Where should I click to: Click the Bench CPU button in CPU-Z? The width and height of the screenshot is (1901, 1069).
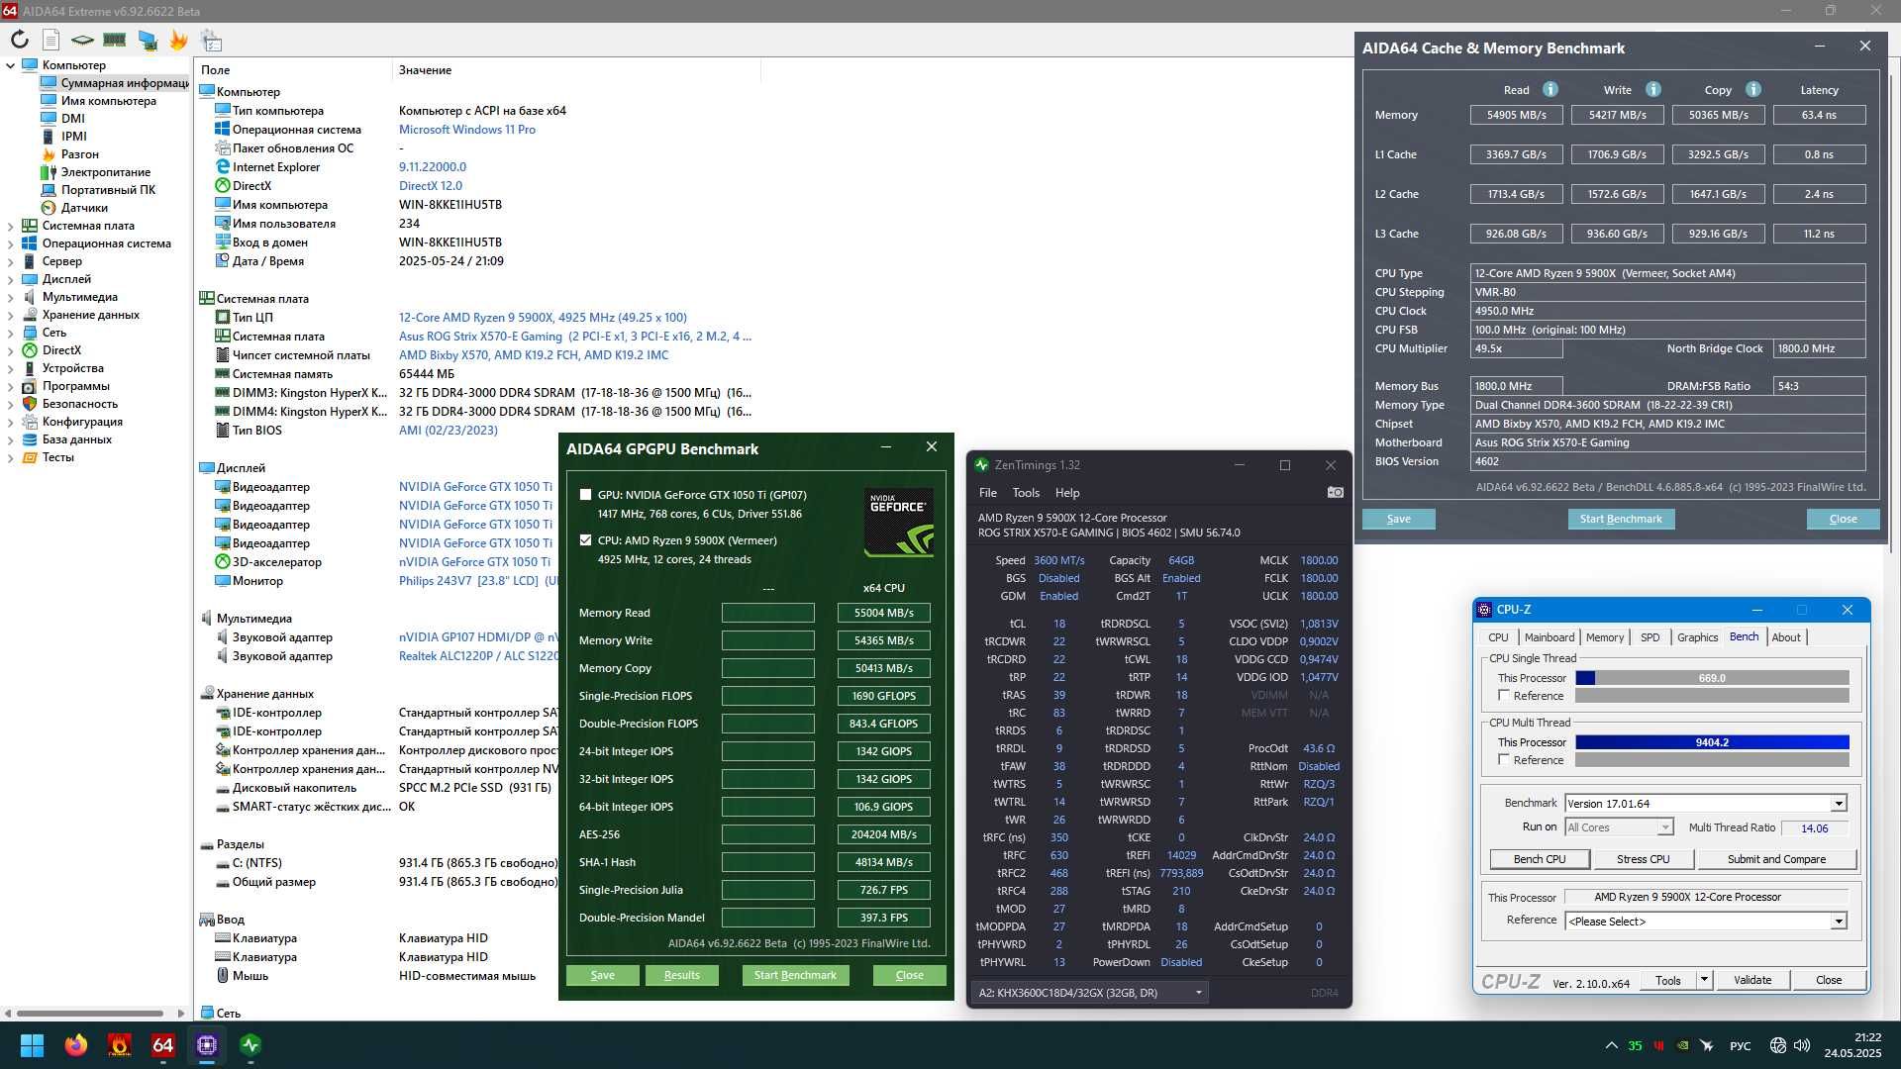pyautogui.click(x=1539, y=859)
